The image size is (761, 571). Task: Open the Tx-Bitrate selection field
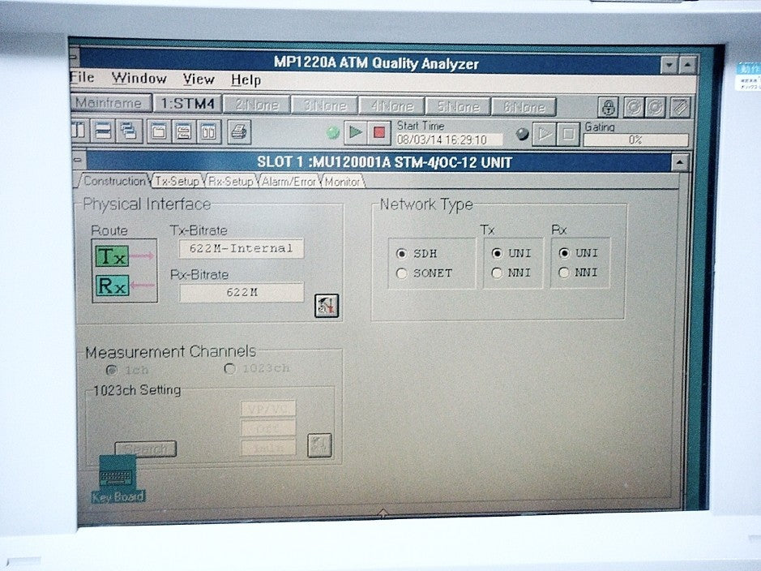coord(240,248)
